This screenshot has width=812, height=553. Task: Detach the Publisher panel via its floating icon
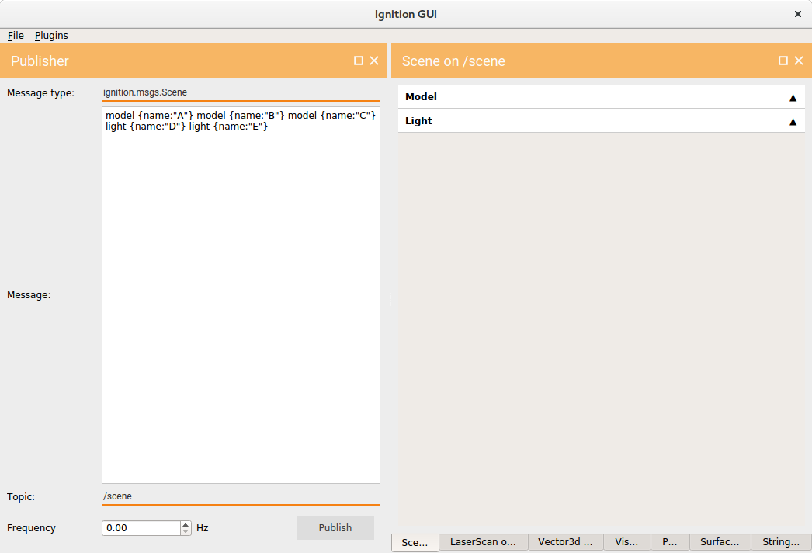click(x=359, y=61)
